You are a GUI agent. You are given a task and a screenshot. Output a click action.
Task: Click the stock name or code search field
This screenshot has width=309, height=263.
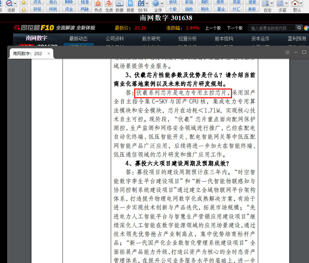273,28
